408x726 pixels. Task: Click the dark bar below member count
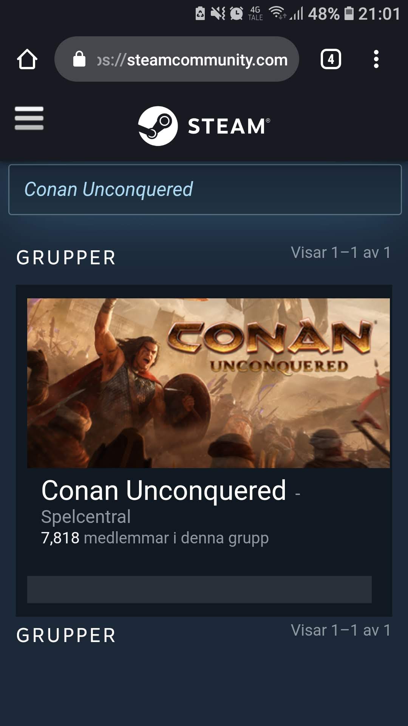[199, 589]
